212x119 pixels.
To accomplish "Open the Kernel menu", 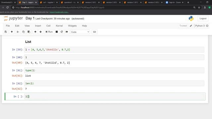I will [59, 26].
